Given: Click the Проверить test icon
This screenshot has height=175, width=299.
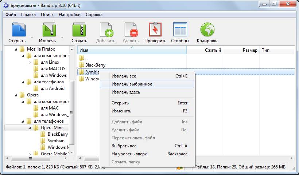Looking at the screenshot, I should pos(155,29).
